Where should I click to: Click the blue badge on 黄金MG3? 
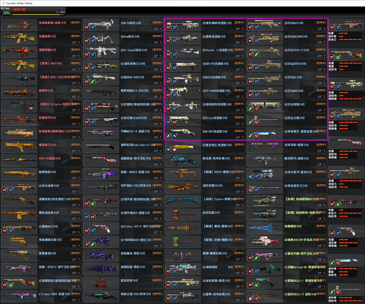pyautogui.click(x=11, y=231)
